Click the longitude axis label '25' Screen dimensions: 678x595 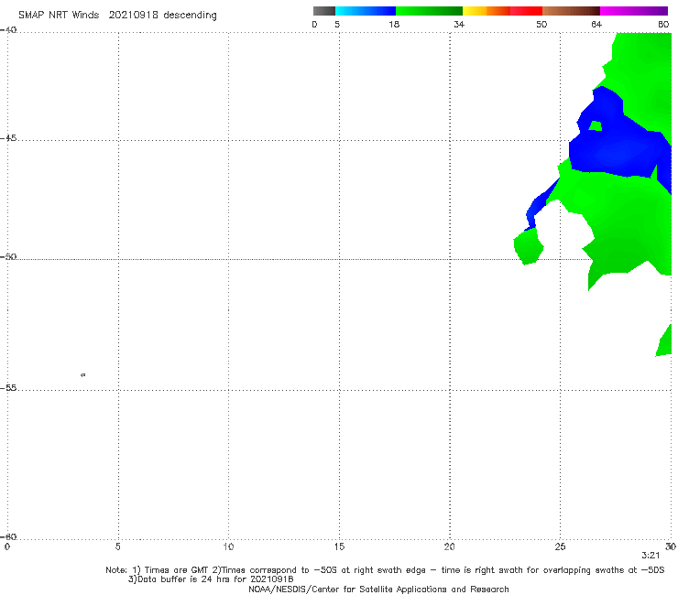[560, 547]
